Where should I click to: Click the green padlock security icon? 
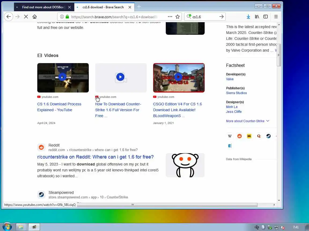(67, 17)
